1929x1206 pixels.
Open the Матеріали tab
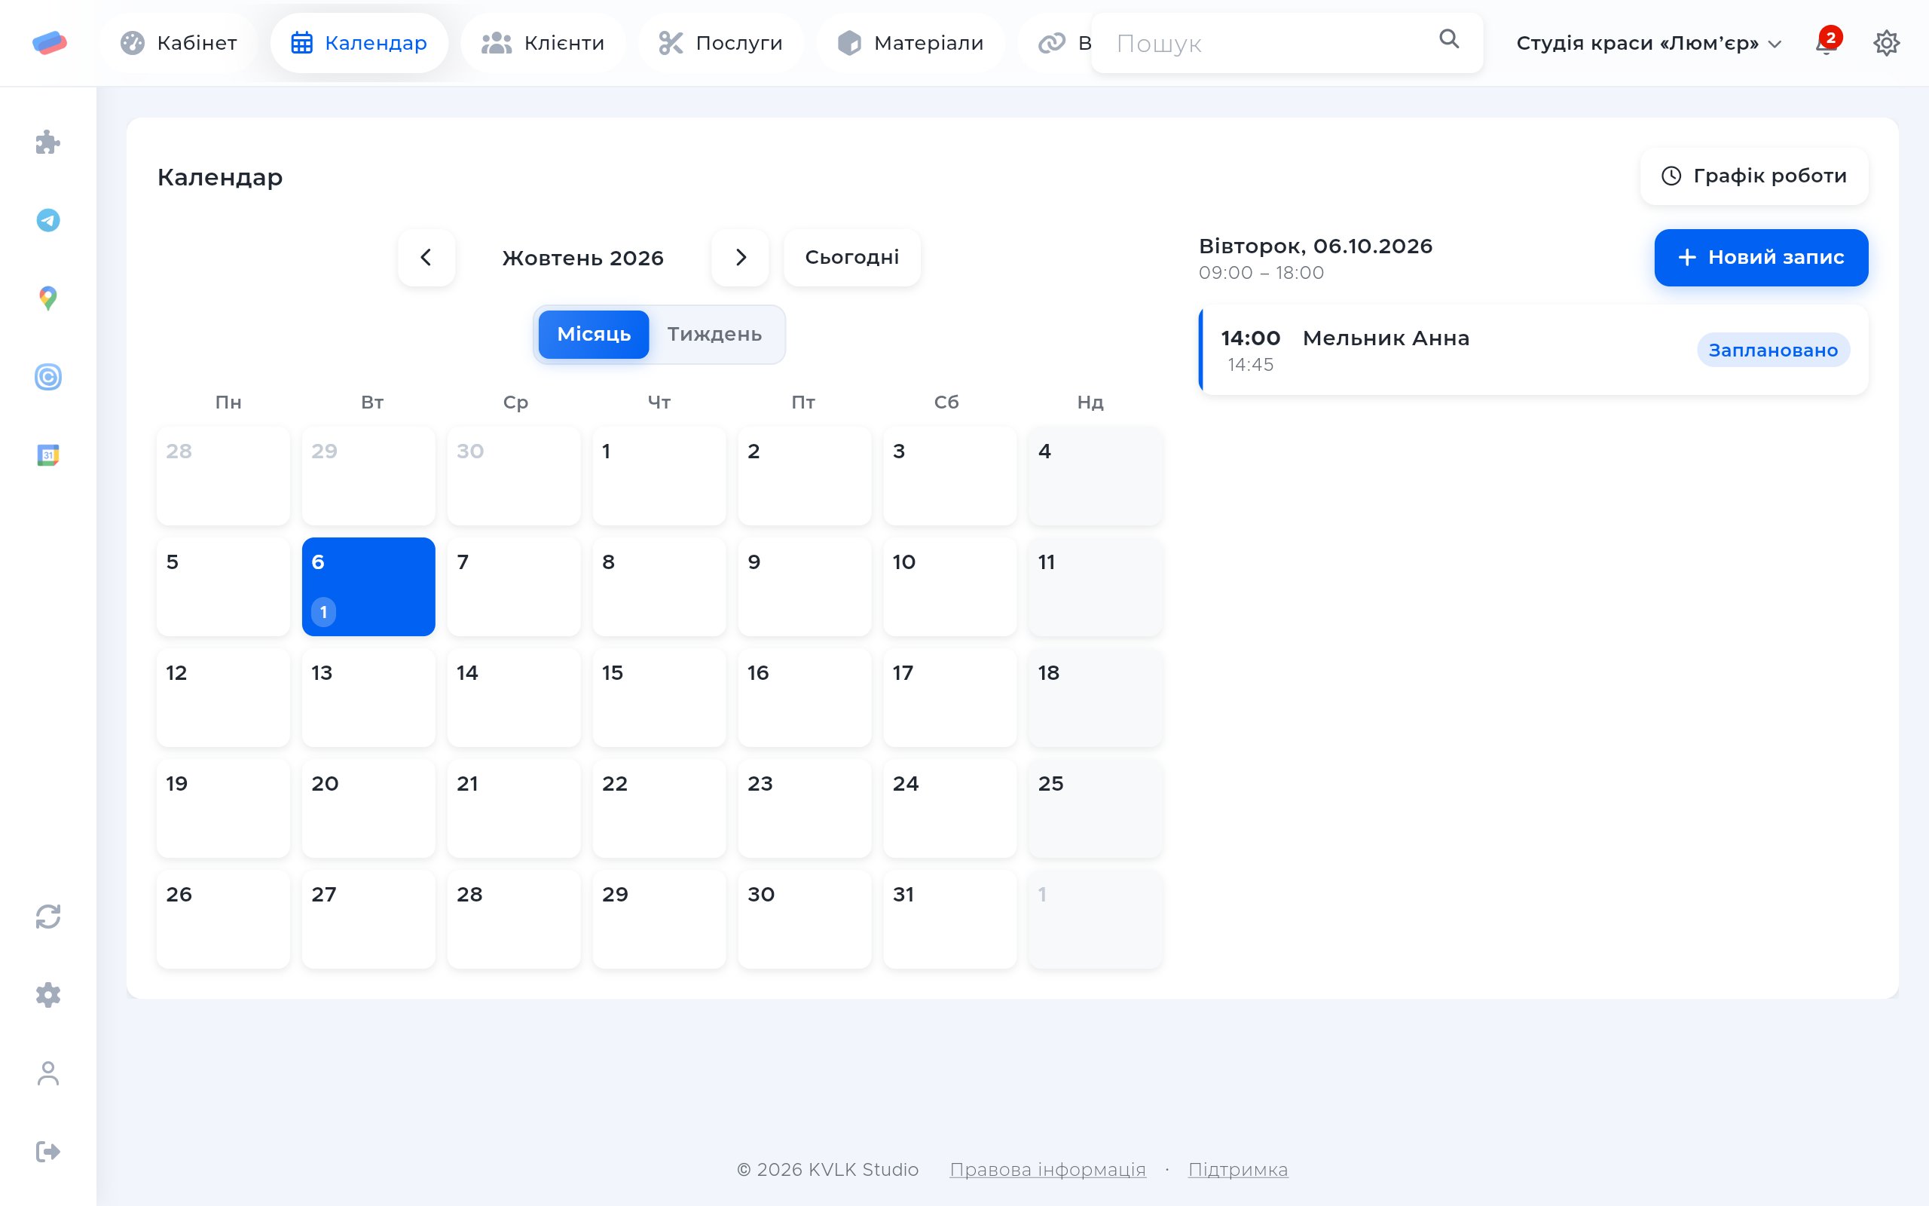[911, 43]
